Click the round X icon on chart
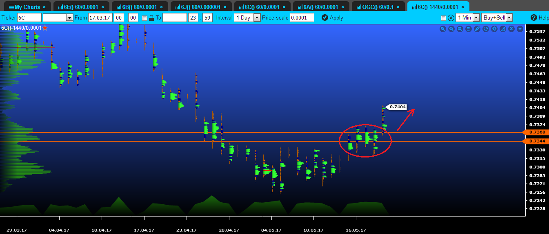Viewport: 549px width, 234px height. 511,29
